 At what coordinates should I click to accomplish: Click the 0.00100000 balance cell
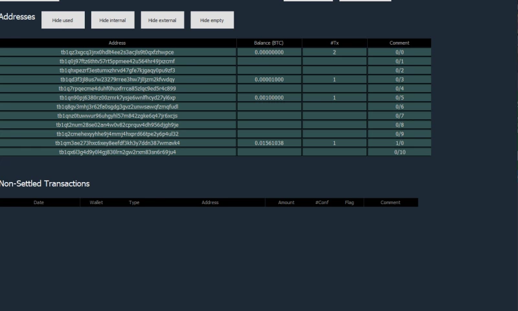(x=269, y=97)
